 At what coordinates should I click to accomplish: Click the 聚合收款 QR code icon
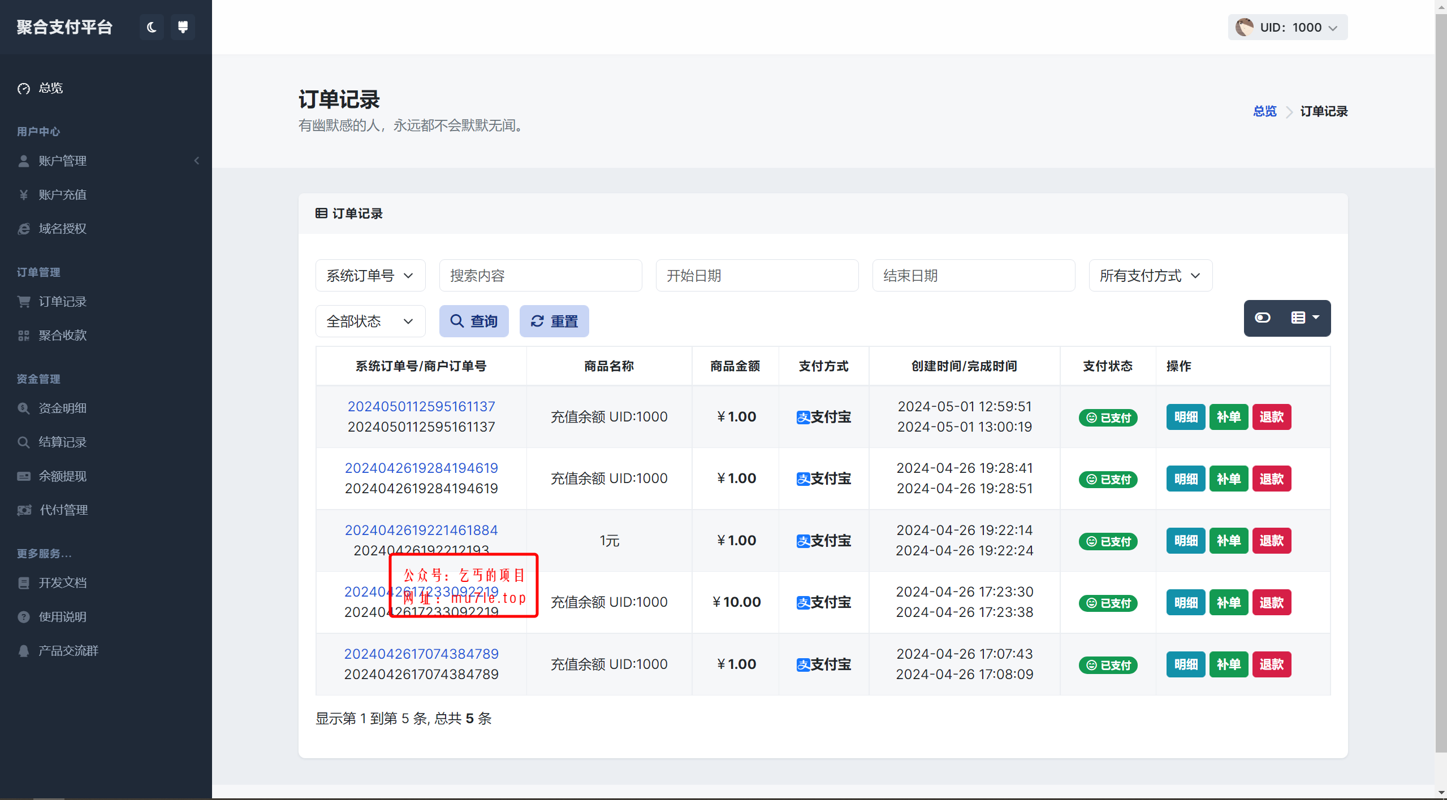tap(23, 336)
